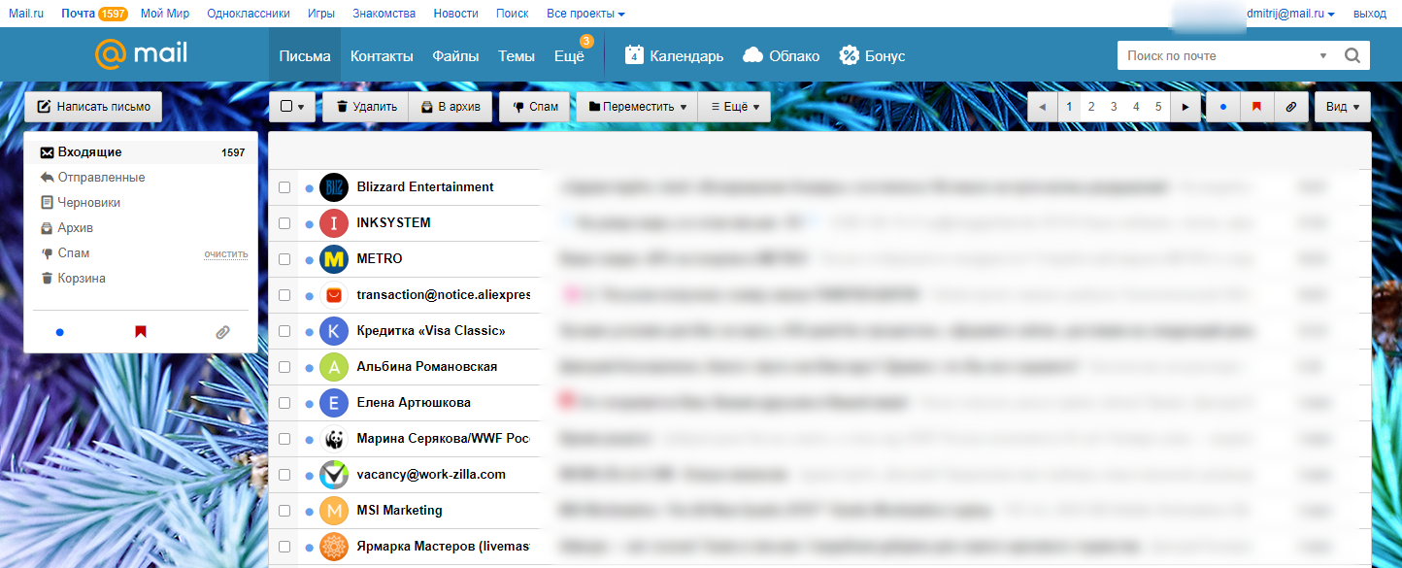The image size is (1402, 568).
Task: Tick checkbox for MSI Marketing email
Action: 284,511
